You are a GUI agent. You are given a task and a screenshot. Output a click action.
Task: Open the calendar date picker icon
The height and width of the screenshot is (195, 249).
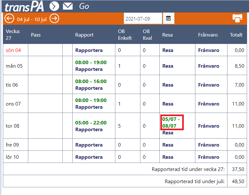(168, 18)
